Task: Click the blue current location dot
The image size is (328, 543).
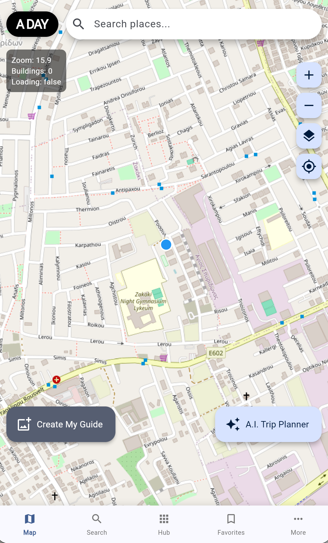Action: 166,245
